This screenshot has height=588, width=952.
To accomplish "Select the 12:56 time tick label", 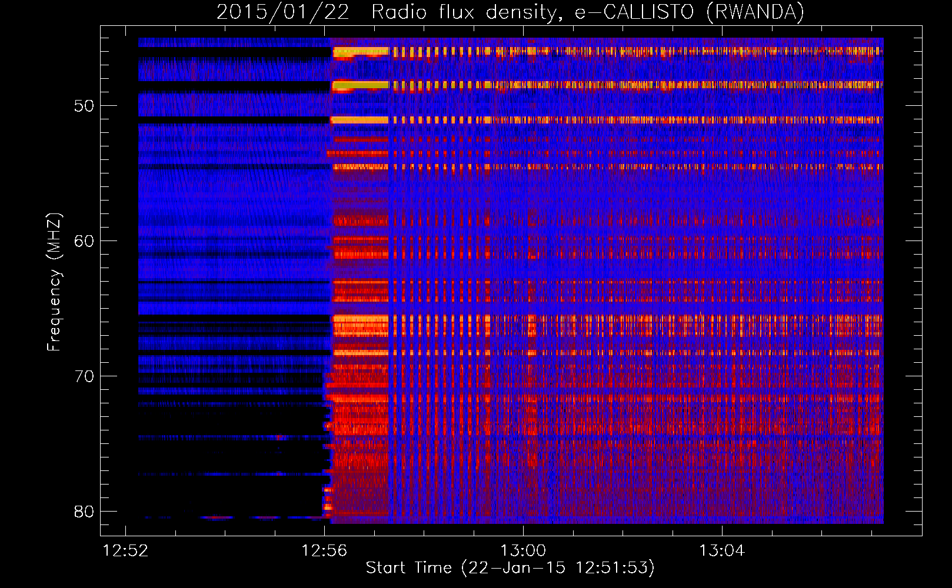I will pos(324,551).
